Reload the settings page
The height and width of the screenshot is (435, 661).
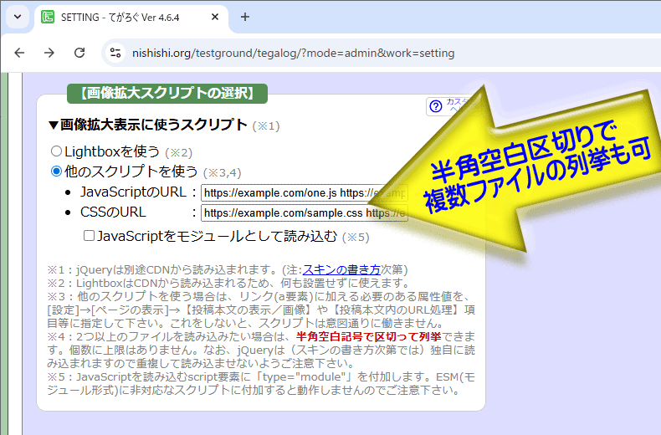pos(79,53)
